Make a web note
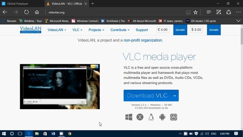 pos(219,12)
